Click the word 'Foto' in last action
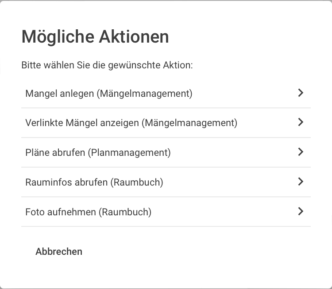This screenshot has height=289, width=332. point(35,212)
